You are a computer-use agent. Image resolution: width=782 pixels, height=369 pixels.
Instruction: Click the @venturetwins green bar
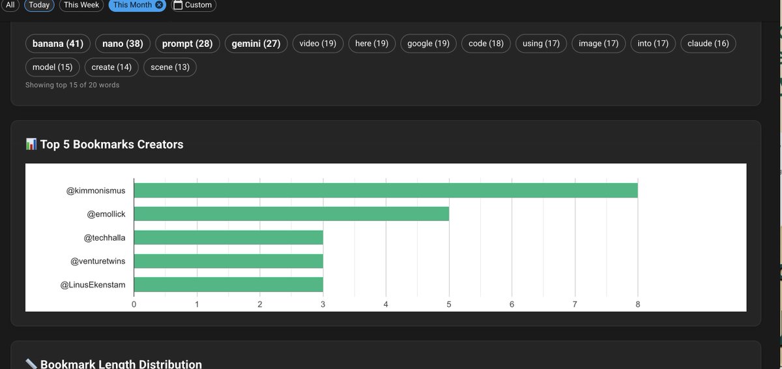[228, 261]
